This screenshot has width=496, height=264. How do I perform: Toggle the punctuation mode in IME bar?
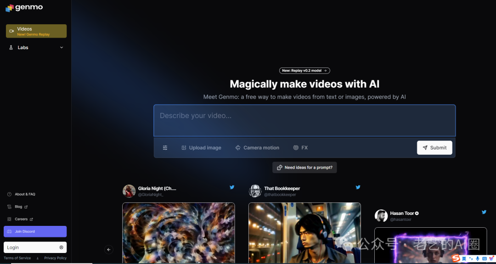[471, 259]
